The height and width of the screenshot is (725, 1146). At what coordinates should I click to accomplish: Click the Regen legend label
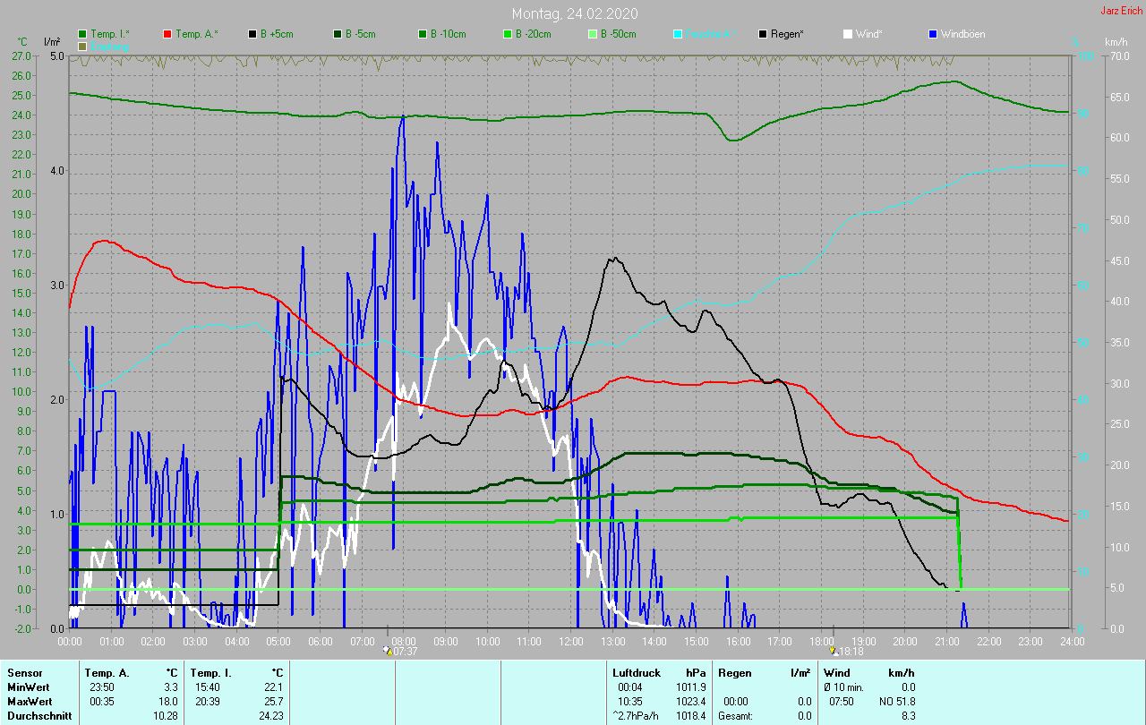788,34
